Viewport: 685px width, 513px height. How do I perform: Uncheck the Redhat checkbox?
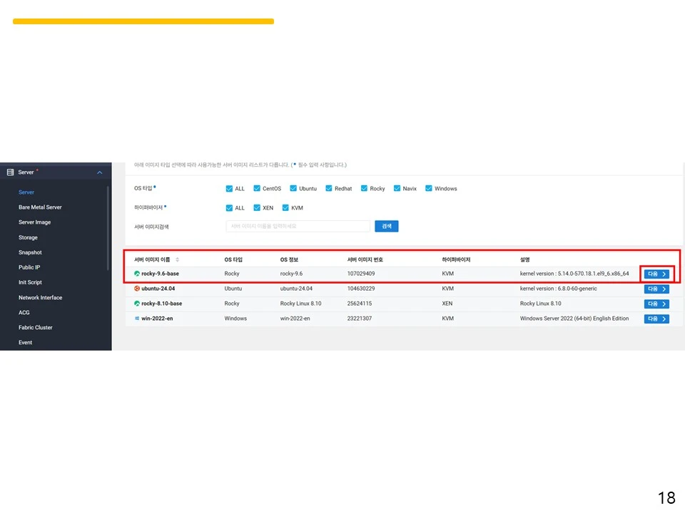(x=328, y=188)
